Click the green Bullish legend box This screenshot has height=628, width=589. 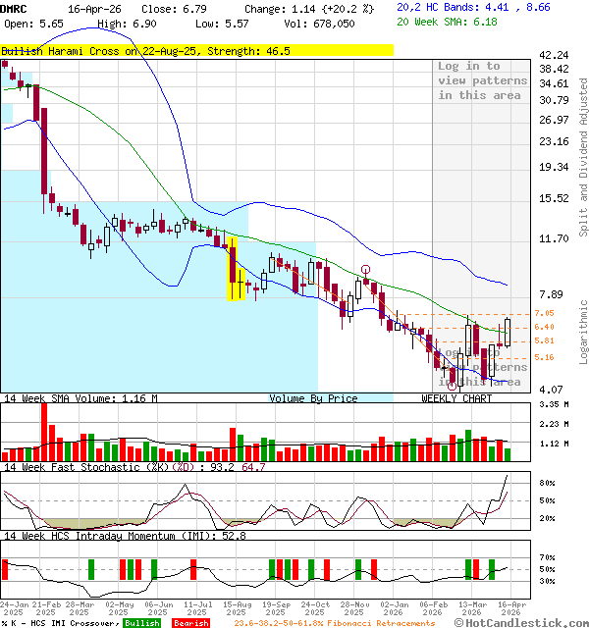click(142, 623)
